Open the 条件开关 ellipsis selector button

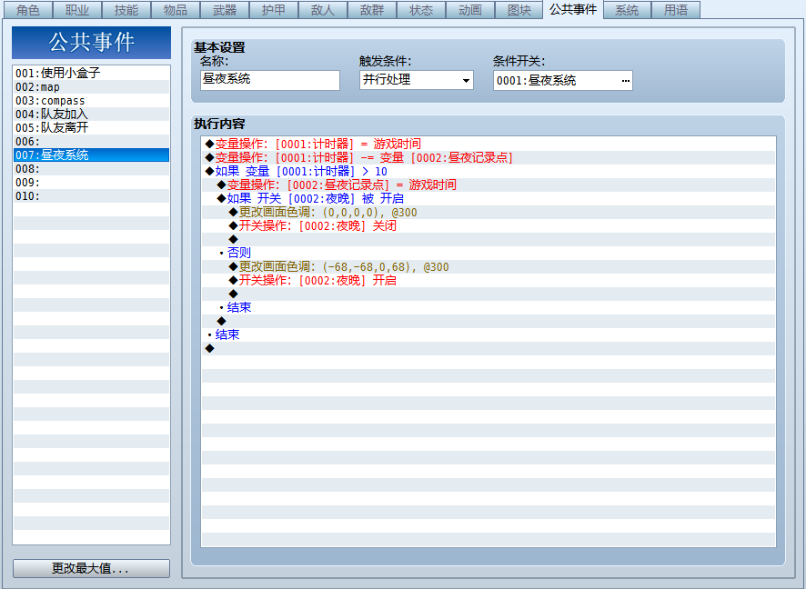(625, 81)
